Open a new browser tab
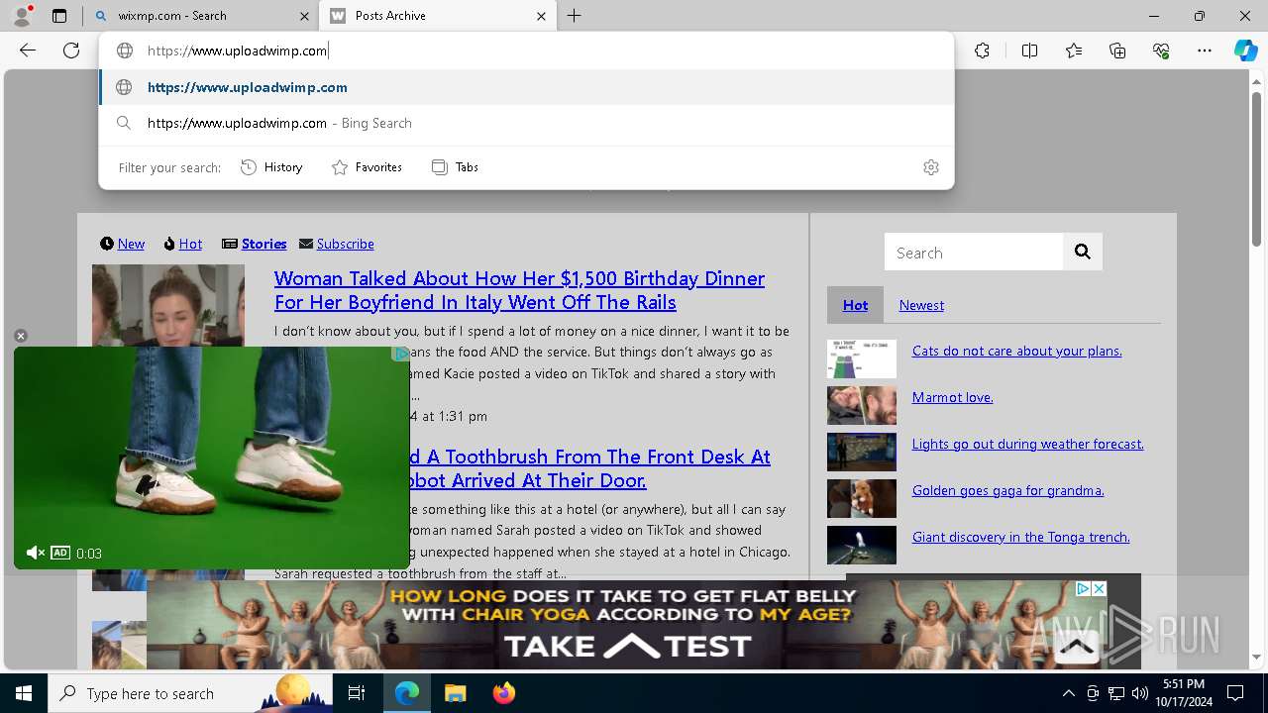 [x=575, y=16]
